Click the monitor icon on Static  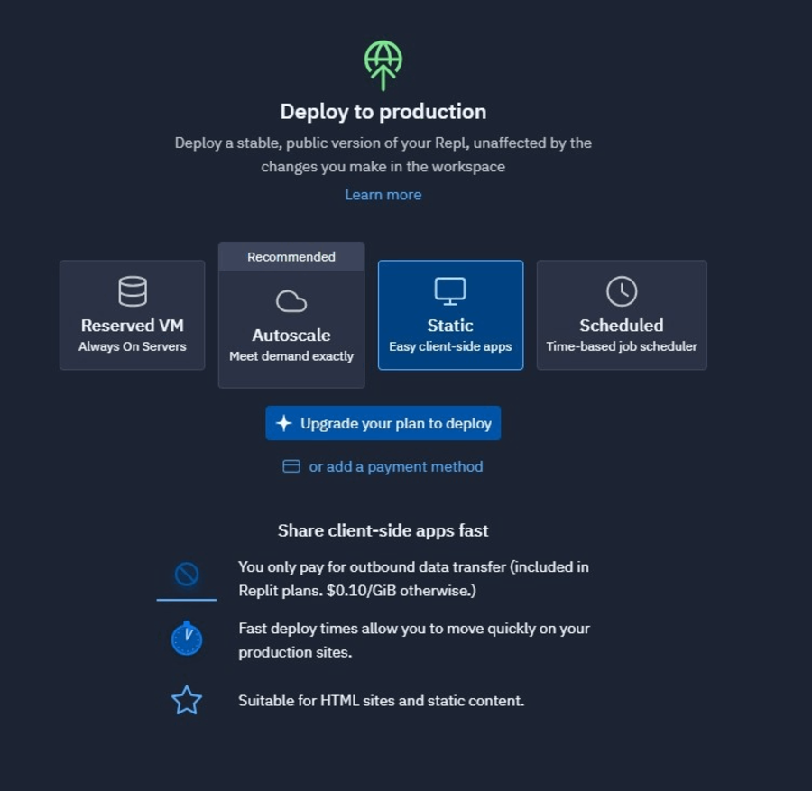pos(450,291)
